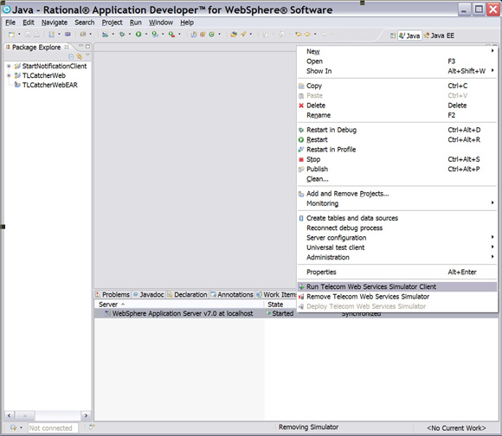Select WebSphere Application Server v7.0 row
The height and width of the screenshot is (436, 502).
[297, 313]
